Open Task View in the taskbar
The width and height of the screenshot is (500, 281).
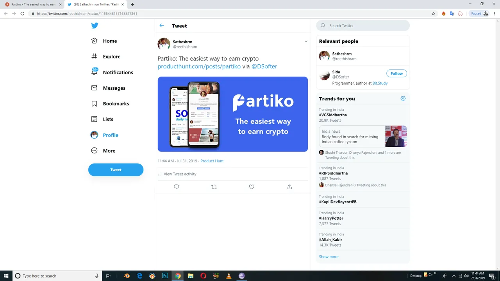(109, 276)
